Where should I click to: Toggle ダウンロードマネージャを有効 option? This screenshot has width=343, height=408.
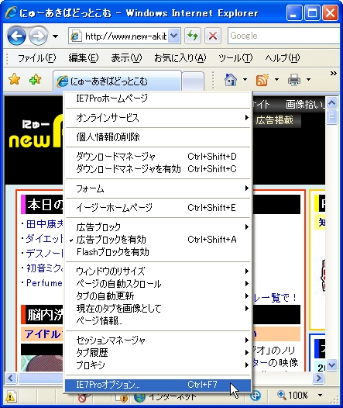pyautogui.click(x=158, y=169)
